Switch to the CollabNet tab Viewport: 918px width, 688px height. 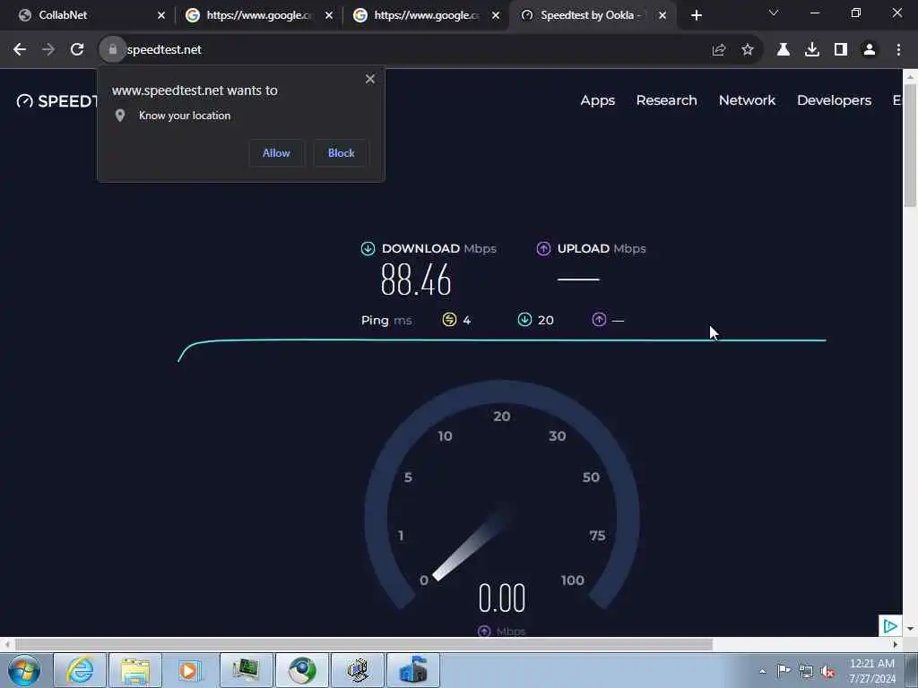pos(88,16)
